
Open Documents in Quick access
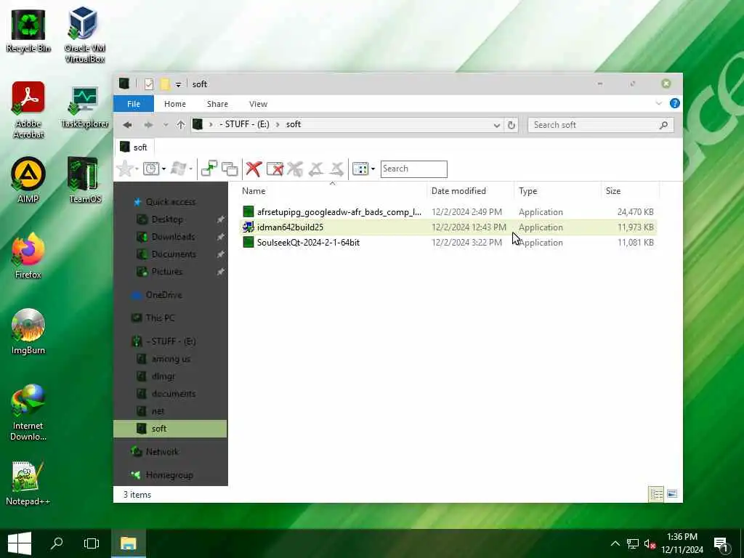click(x=174, y=254)
